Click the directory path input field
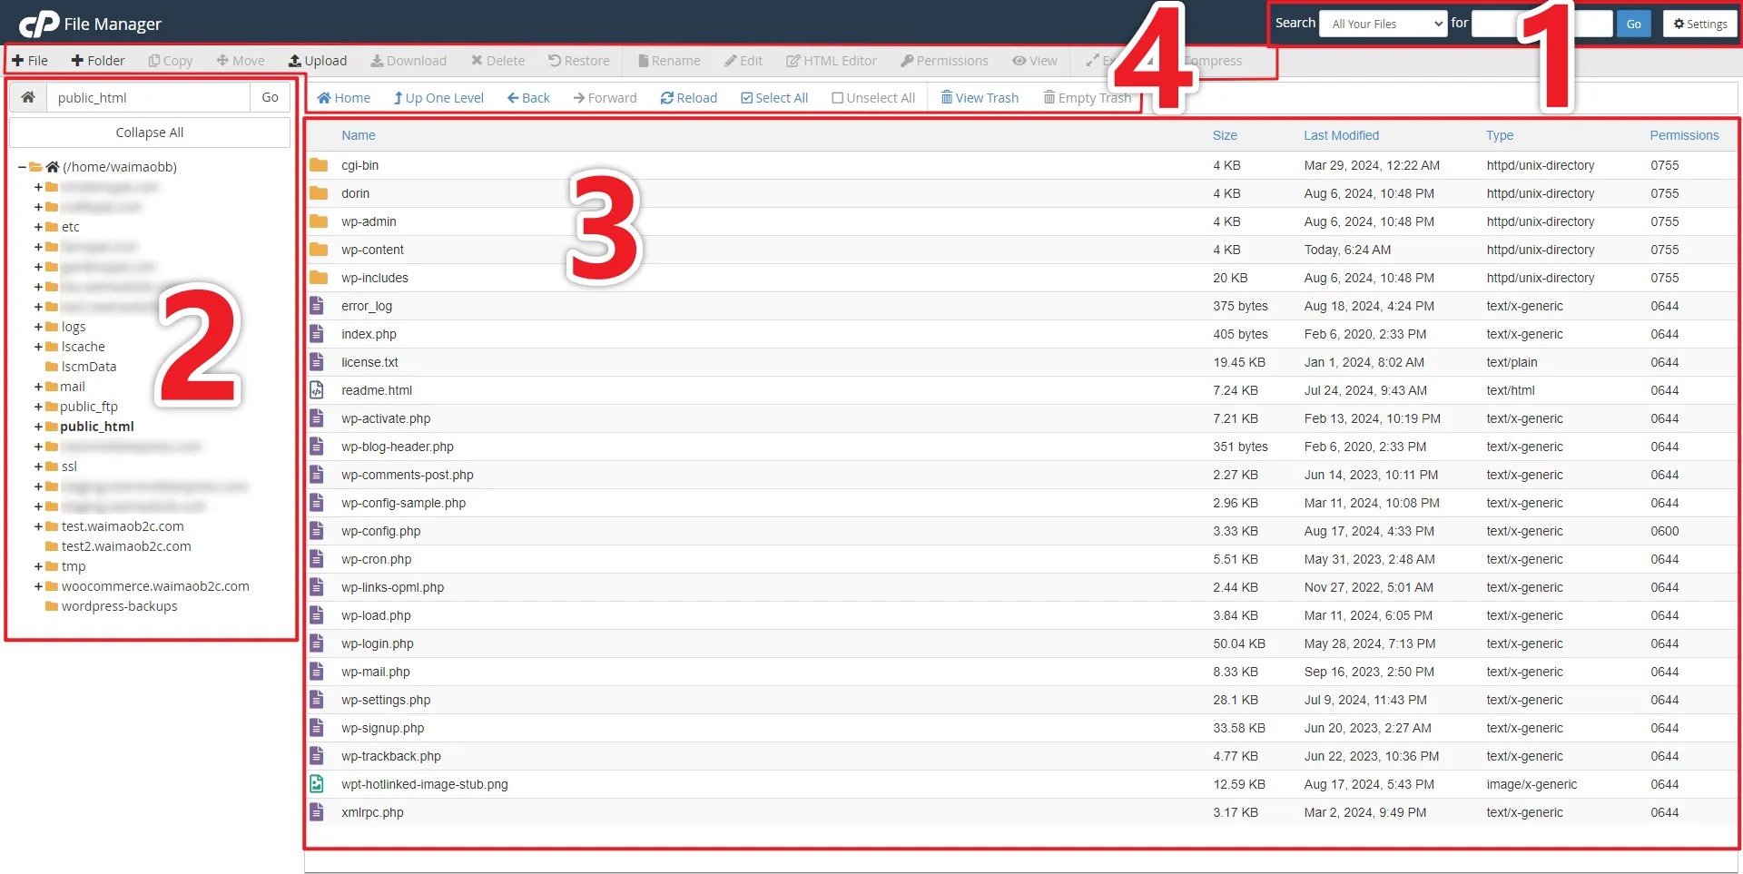1743x874 pixels. click(145, 97)
